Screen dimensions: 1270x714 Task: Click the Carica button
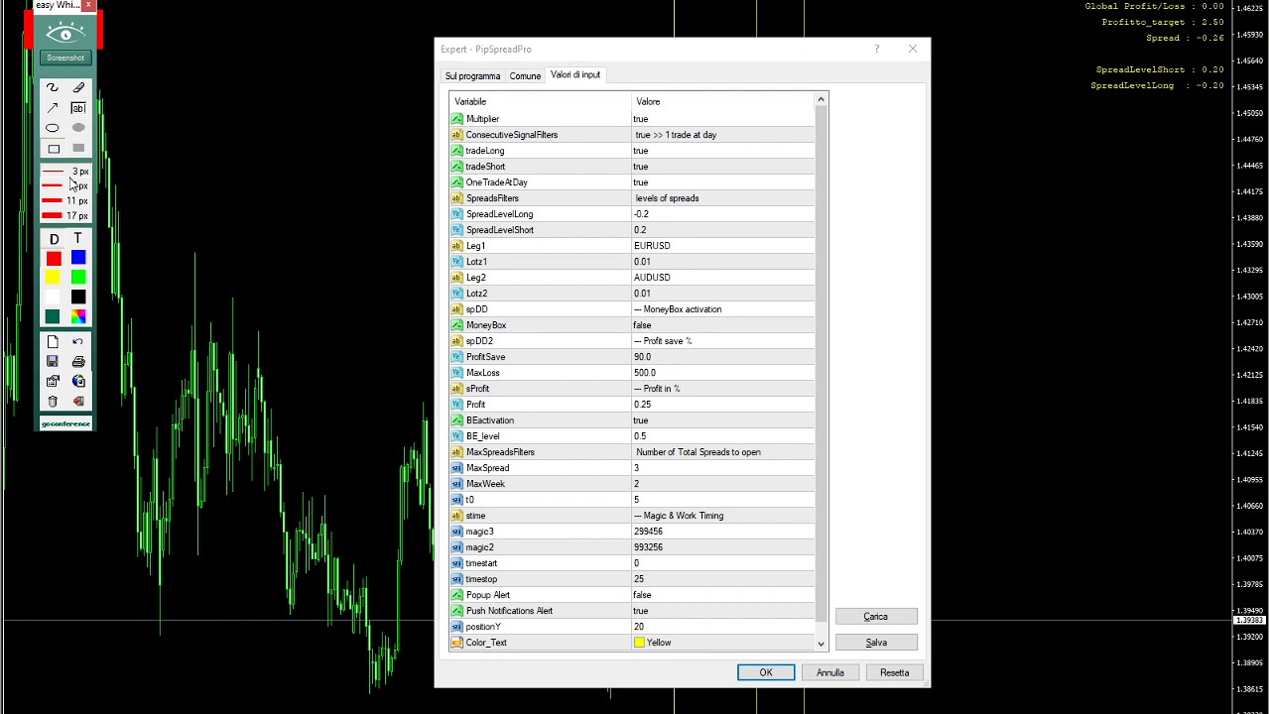click(875, 617)
